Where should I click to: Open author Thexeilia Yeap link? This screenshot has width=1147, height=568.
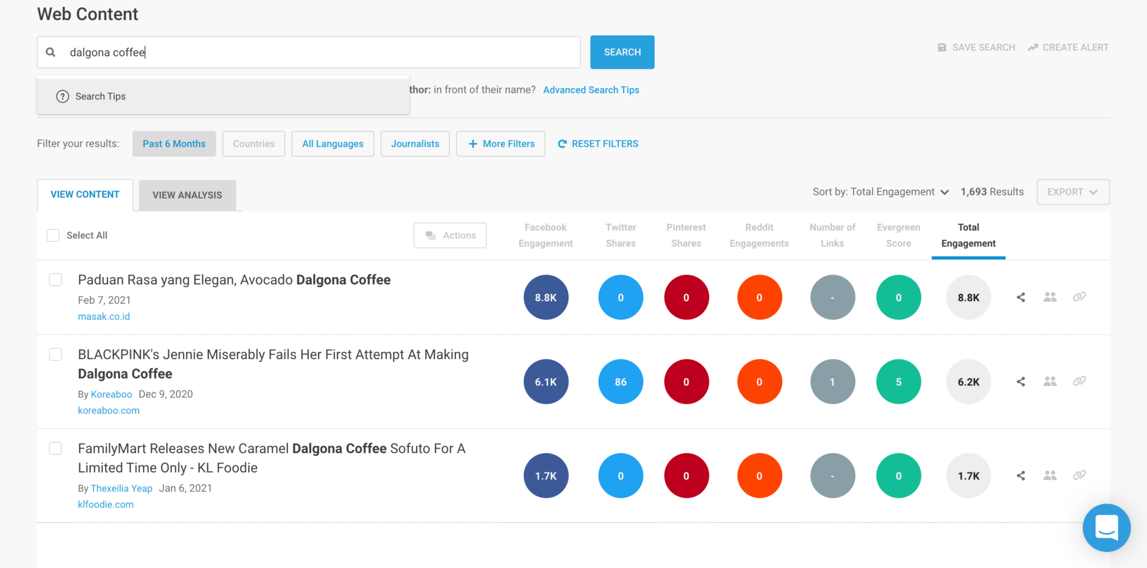(122, 488)
